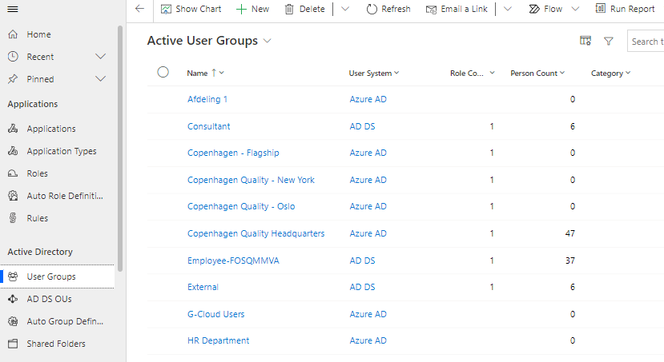664x362 pixels.
Task: Open the User System column dropdown
Action: point(396,74)
